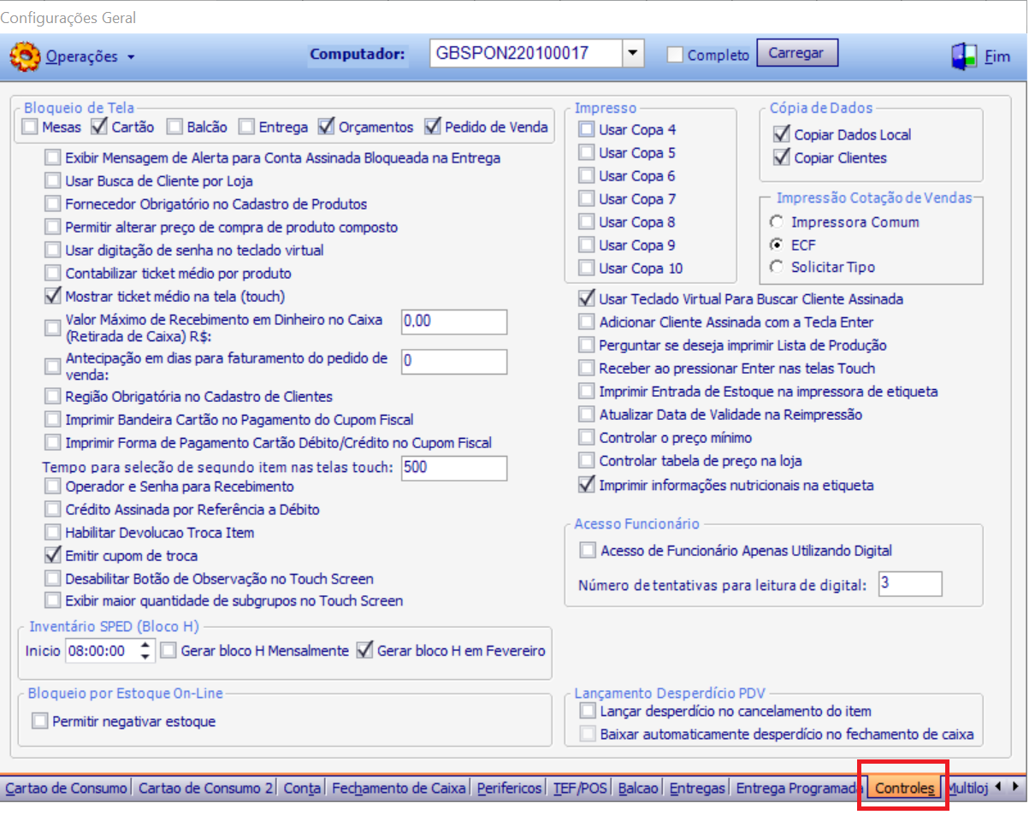Image resolution: width=1035 pixels, height=815 pixels.
Task: Select the ECF radio option
Action: pos(777,245)
